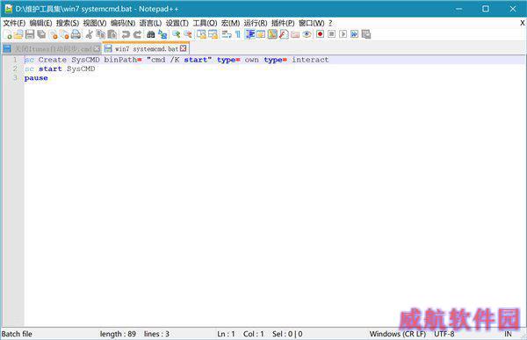Viewport: 527px width, 340px height.
Task: Click the Save file floppy icon
Action: click(30, 34)
